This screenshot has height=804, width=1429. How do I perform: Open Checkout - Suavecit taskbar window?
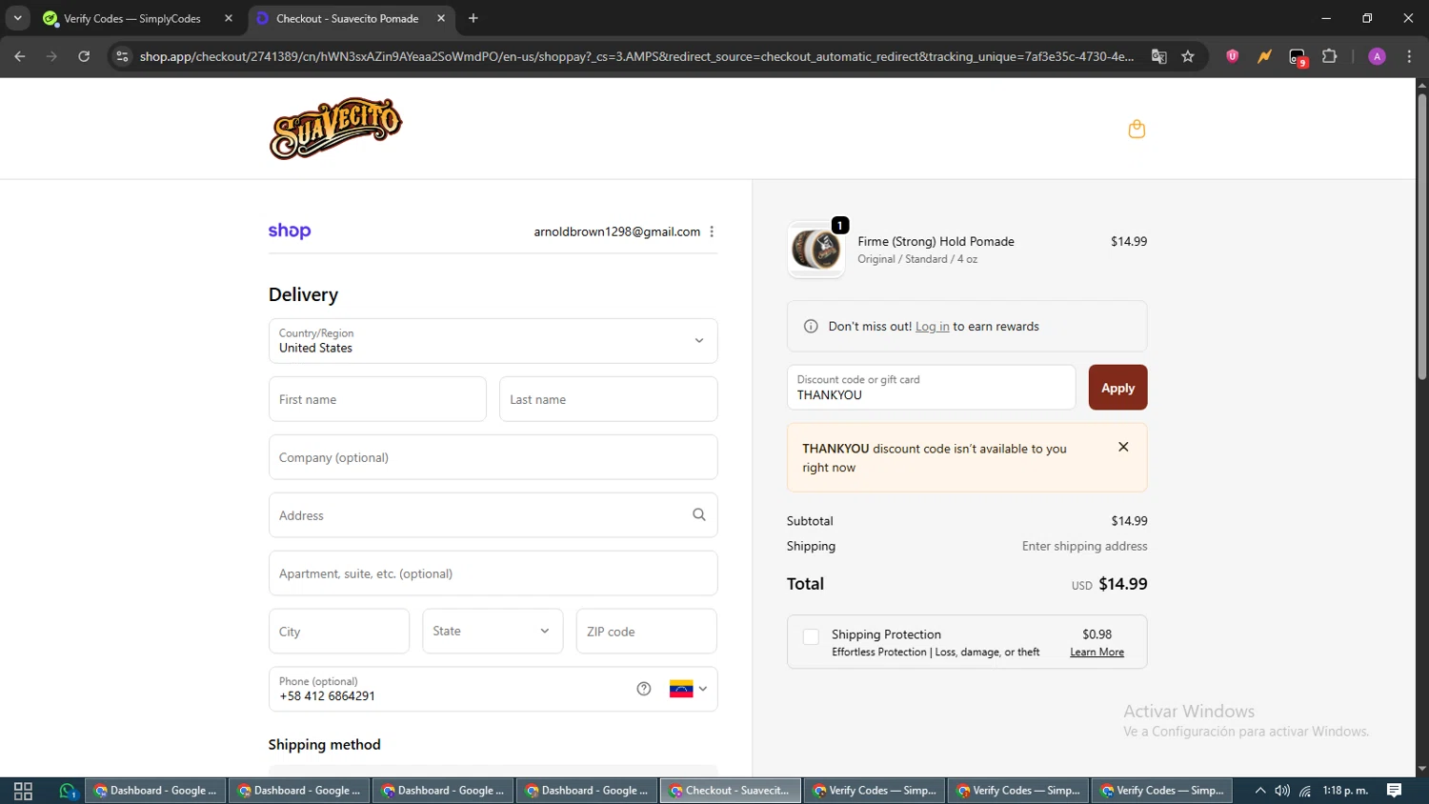(x=731, y=791)
